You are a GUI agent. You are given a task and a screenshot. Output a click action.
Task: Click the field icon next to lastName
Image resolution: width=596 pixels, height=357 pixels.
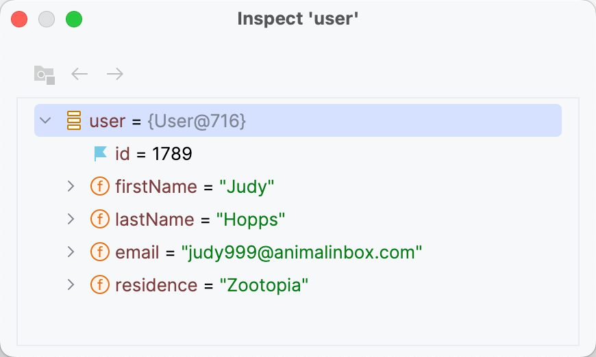[x=100, y=220]
